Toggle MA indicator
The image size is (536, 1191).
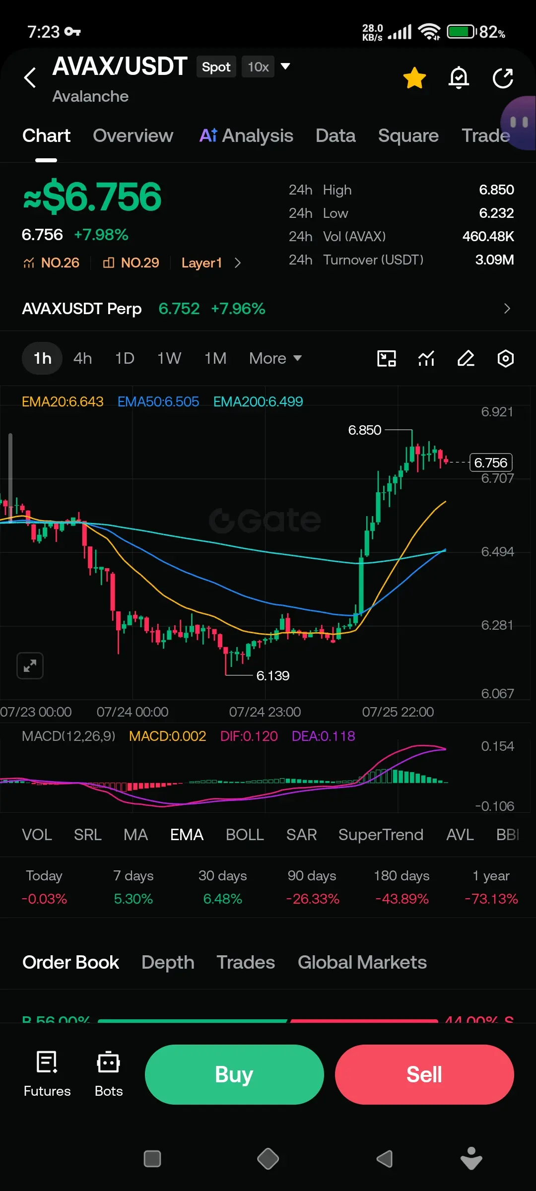(x=135, y=835)
